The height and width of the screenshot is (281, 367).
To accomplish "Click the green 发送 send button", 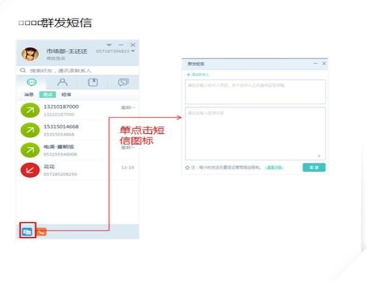I will [314, 167].
